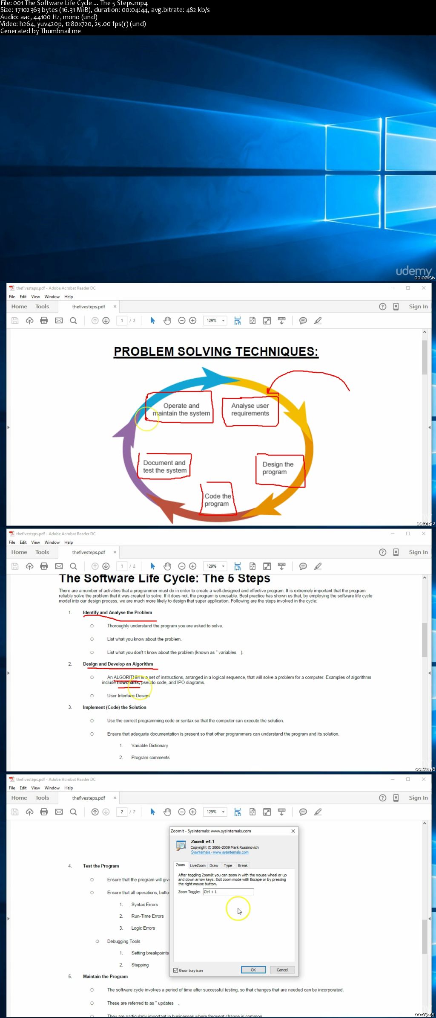The height and width of the screenshot is (1018, 436).
Task: Toggle Show tray icon checkbox in ZoomIt
Action: pyautogui.click(x=175, y=970)
